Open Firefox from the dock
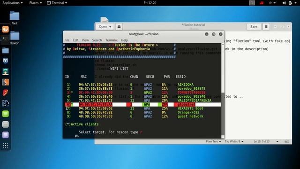300x169 pixels. click(x=5, y=29)
